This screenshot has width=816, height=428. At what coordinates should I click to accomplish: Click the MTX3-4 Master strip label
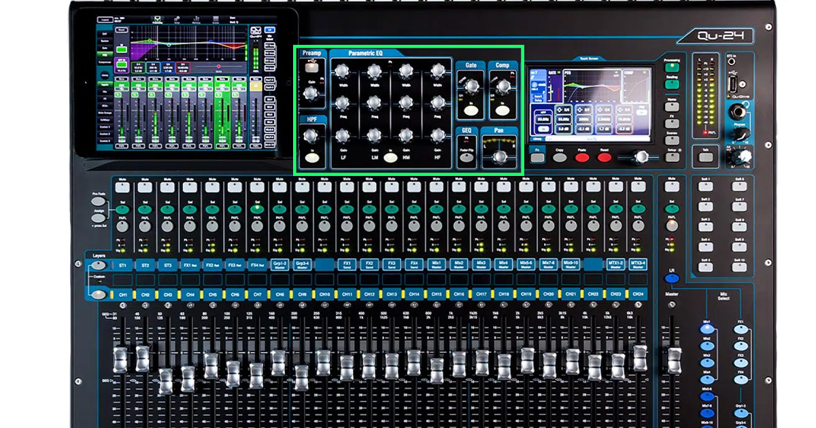click(x=638, y=264)
